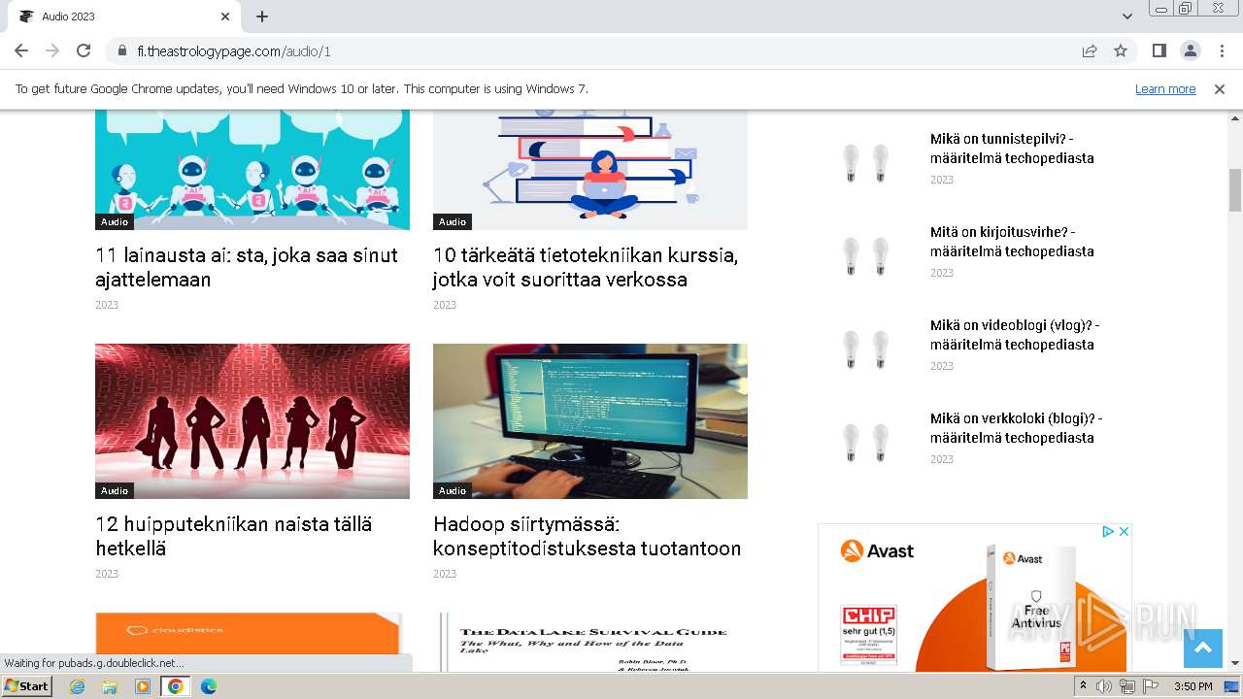Click the computer monitor photo thumbnail
Image resolution: width=1243 pixels, height=699 pixels.
pos(590,421)
